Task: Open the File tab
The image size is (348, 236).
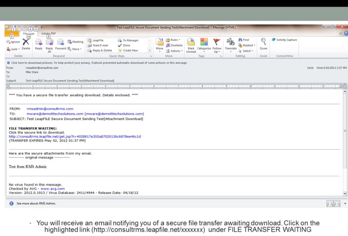Action: coord(11,34)
